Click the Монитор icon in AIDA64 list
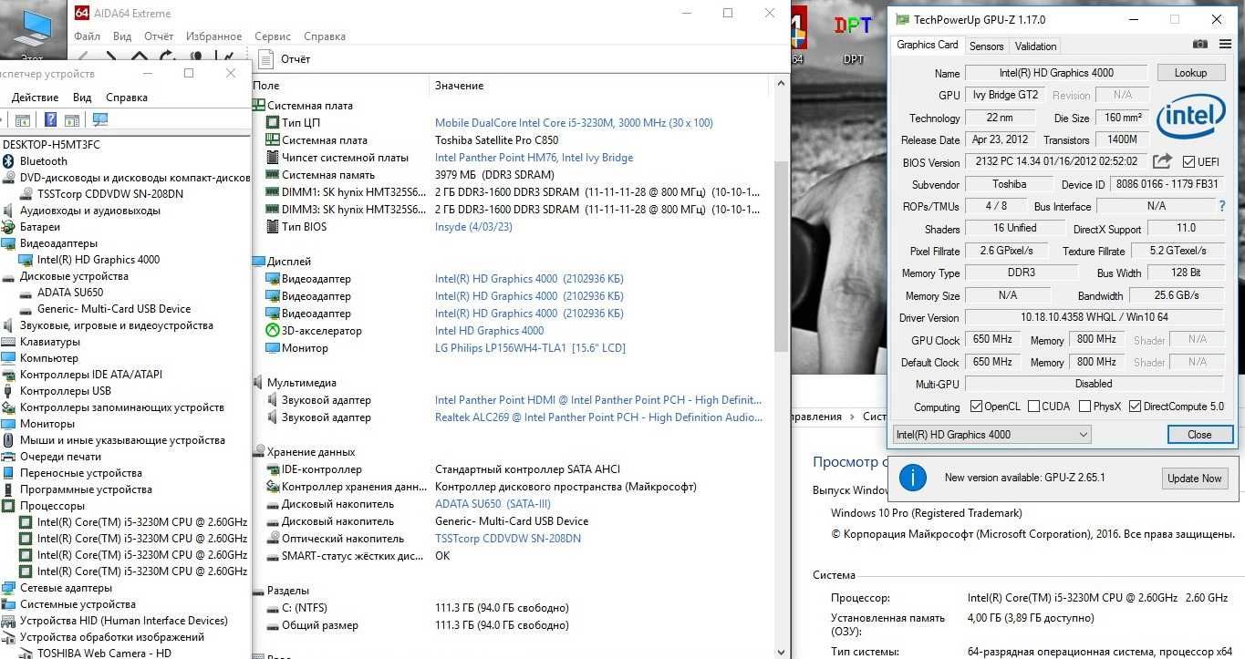The width and height of the screenshot is (1245, 659). tap(273, 348)
